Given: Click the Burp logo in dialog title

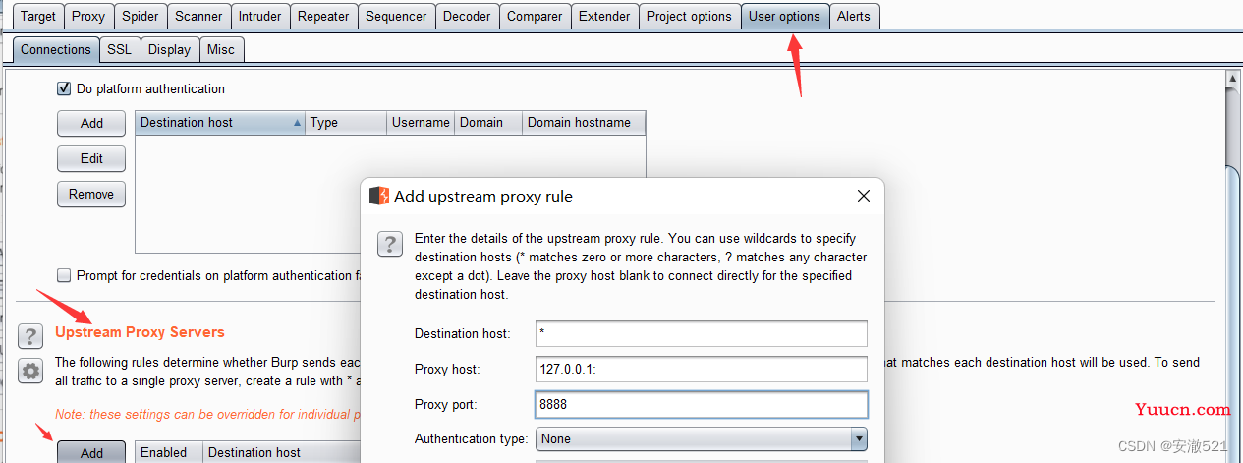Looking at the screenshot, I should [x=379, y=196].
